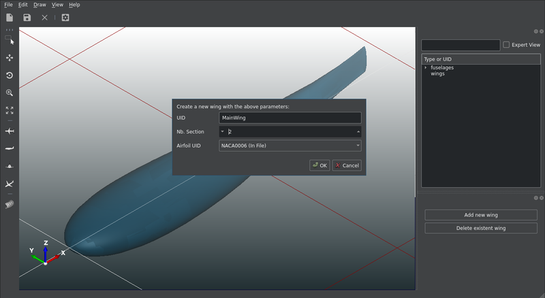Viewport: 545px width, 298px height.
Task: Confirm wing creation with OK button
Action: coord(320,165)
